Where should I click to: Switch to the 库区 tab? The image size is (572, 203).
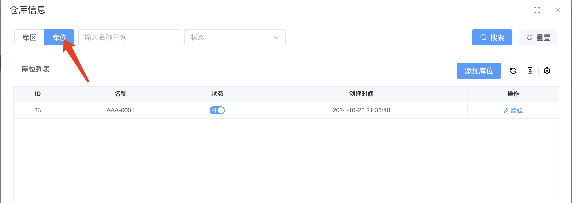coord(29,37)
